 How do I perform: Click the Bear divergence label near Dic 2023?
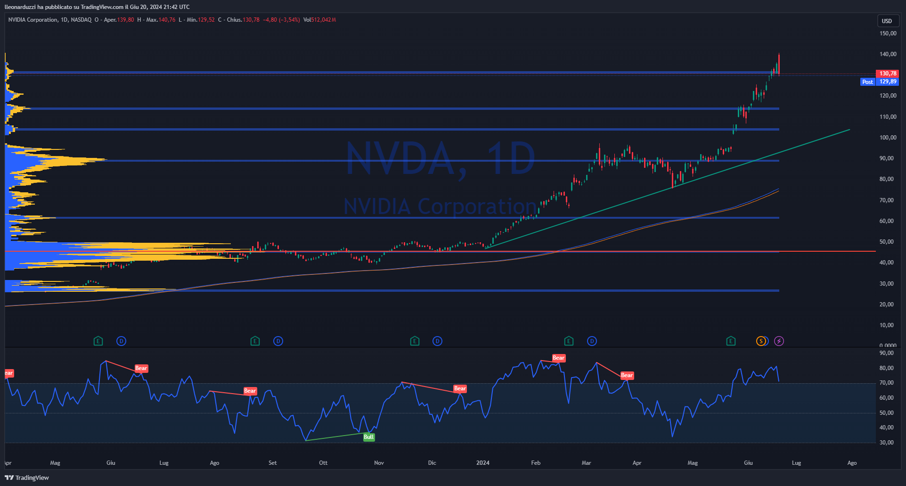pos(460,388)
